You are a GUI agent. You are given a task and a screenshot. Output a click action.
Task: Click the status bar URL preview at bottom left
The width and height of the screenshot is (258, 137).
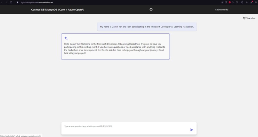(x=21, y=136)
